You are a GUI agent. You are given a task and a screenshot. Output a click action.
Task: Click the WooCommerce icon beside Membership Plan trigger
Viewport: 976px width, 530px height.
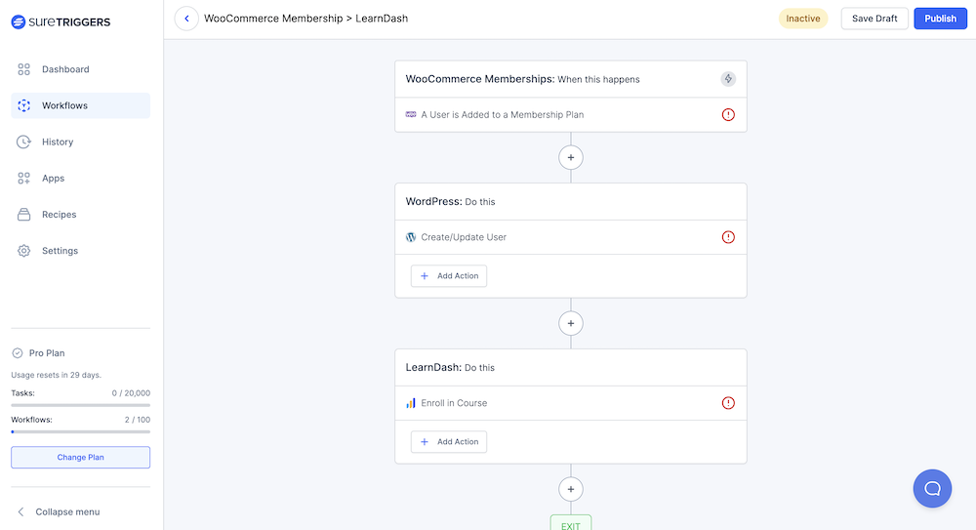411,114
